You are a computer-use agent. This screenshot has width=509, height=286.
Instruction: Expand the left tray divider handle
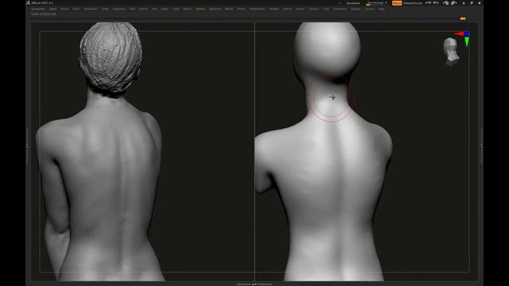(x=27, y=146)
